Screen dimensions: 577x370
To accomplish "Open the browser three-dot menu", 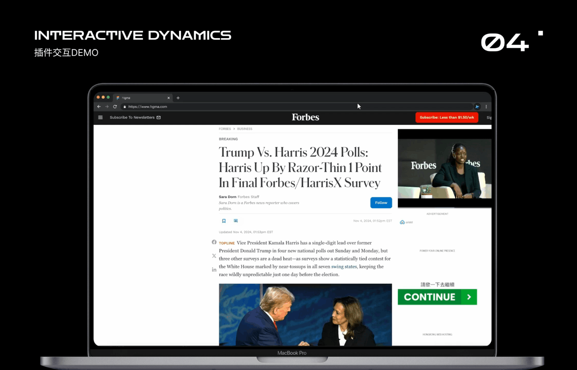I will click(x=486, y=107).
